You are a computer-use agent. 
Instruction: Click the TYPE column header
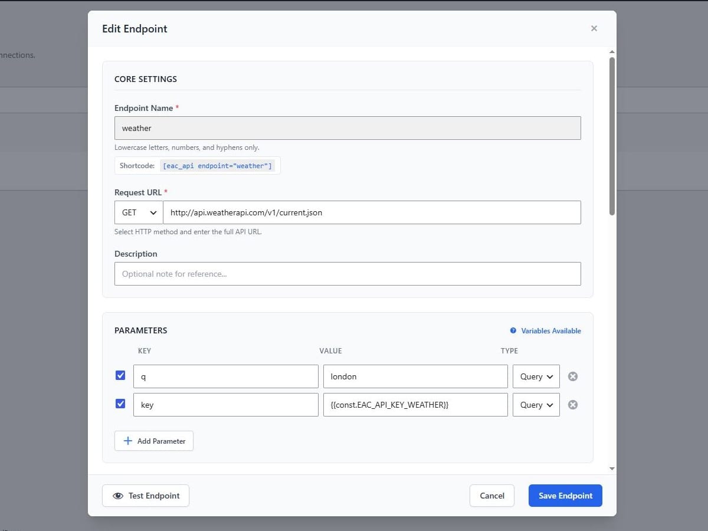[x=509, y=350]
